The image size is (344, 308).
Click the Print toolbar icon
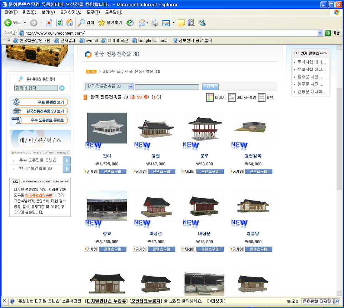click(155, 22)
